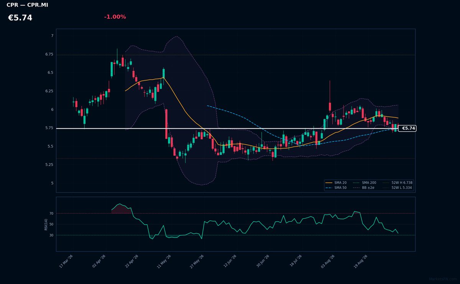Screen dimensions: 460x284
Task: Click the 5.75 price axis label
Action: 49,128
